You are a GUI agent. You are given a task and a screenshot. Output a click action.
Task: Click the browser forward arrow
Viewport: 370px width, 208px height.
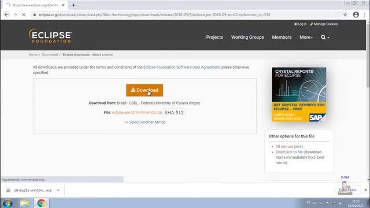coord(15,14)
